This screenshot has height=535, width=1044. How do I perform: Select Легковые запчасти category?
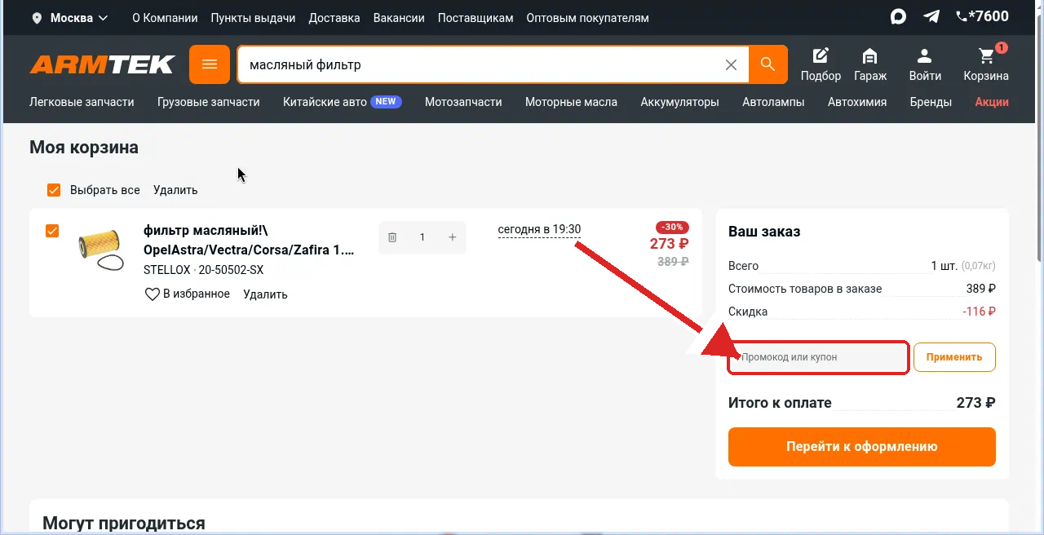pyautogui.click(x=82, y=102)
